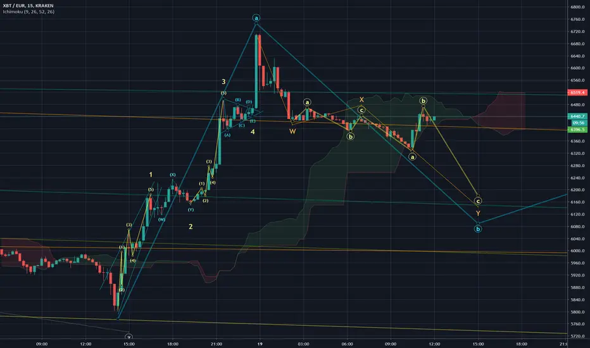Click the 6800.0 price axis label

click(577, 7)
